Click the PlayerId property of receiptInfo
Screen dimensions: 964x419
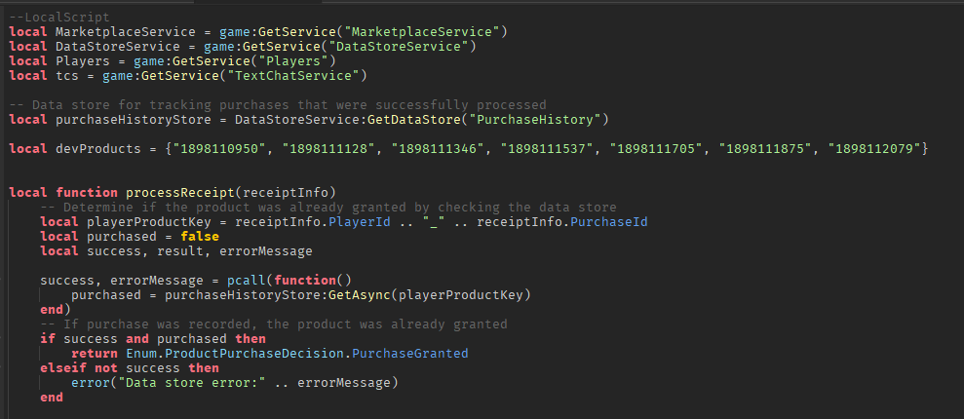point(360,222)
